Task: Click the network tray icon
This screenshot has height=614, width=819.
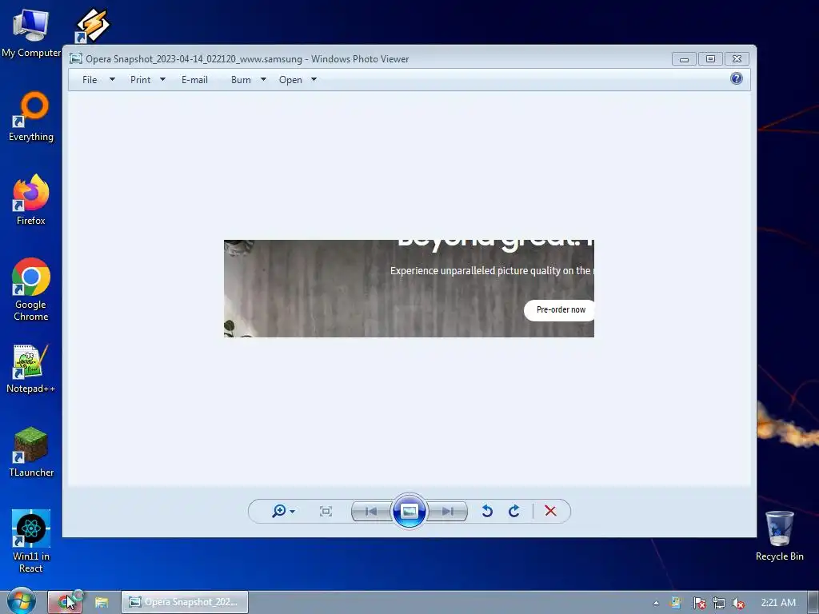Action: tap(719, 603)
